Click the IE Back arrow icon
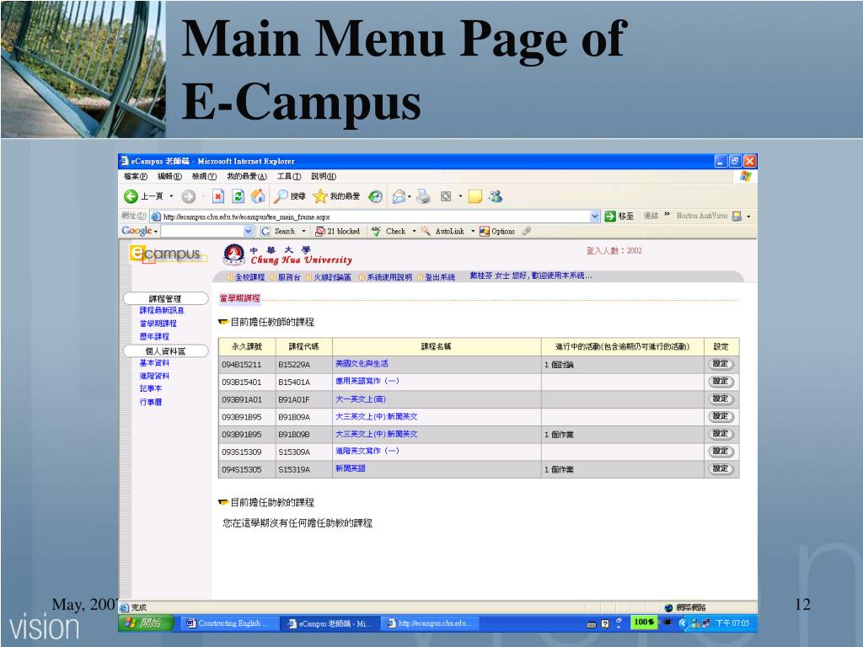 131,196
